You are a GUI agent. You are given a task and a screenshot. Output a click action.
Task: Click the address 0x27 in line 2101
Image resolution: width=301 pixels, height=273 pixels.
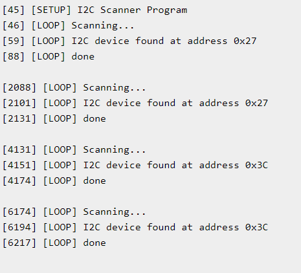(x=257, y=103)
